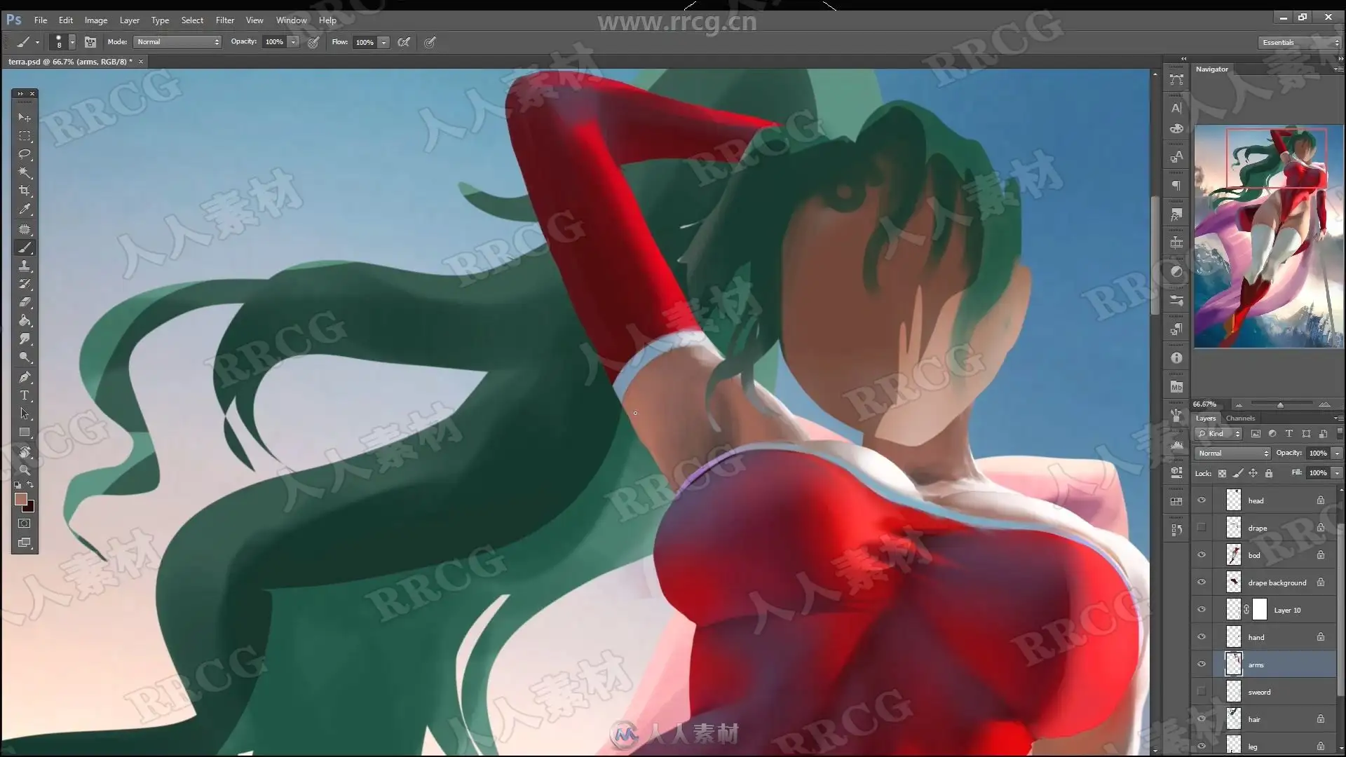Click the foreground color swatch
This screenshot has height=757, width=1346.
point(20,499)
